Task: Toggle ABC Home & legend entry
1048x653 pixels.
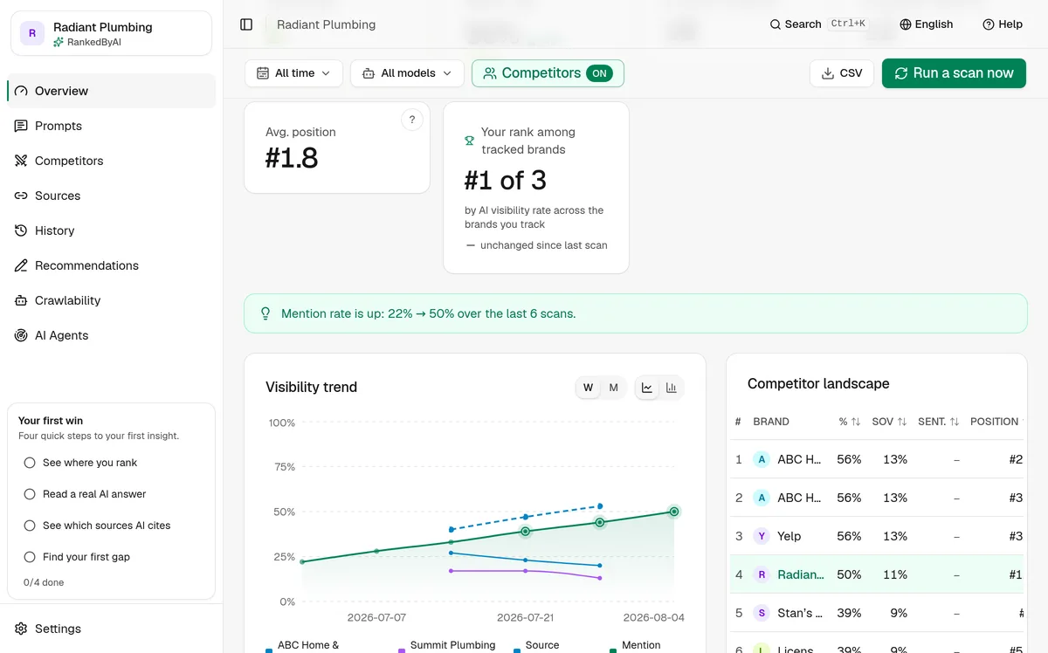Action: (x=303, y=646)
